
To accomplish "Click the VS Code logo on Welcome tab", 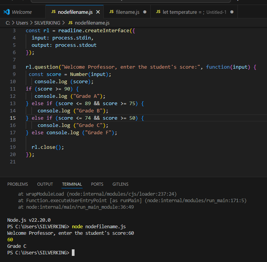I will coord(7,12).
